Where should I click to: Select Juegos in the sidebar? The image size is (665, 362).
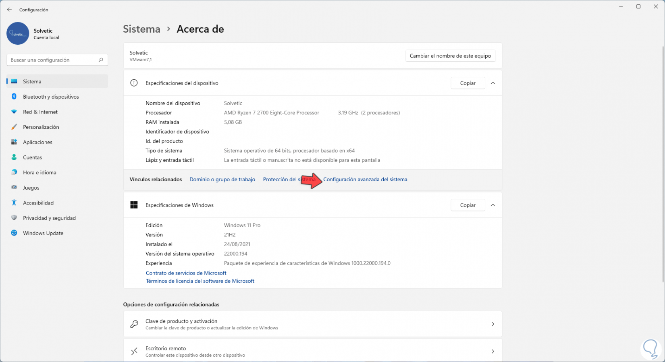coord(57,188)
